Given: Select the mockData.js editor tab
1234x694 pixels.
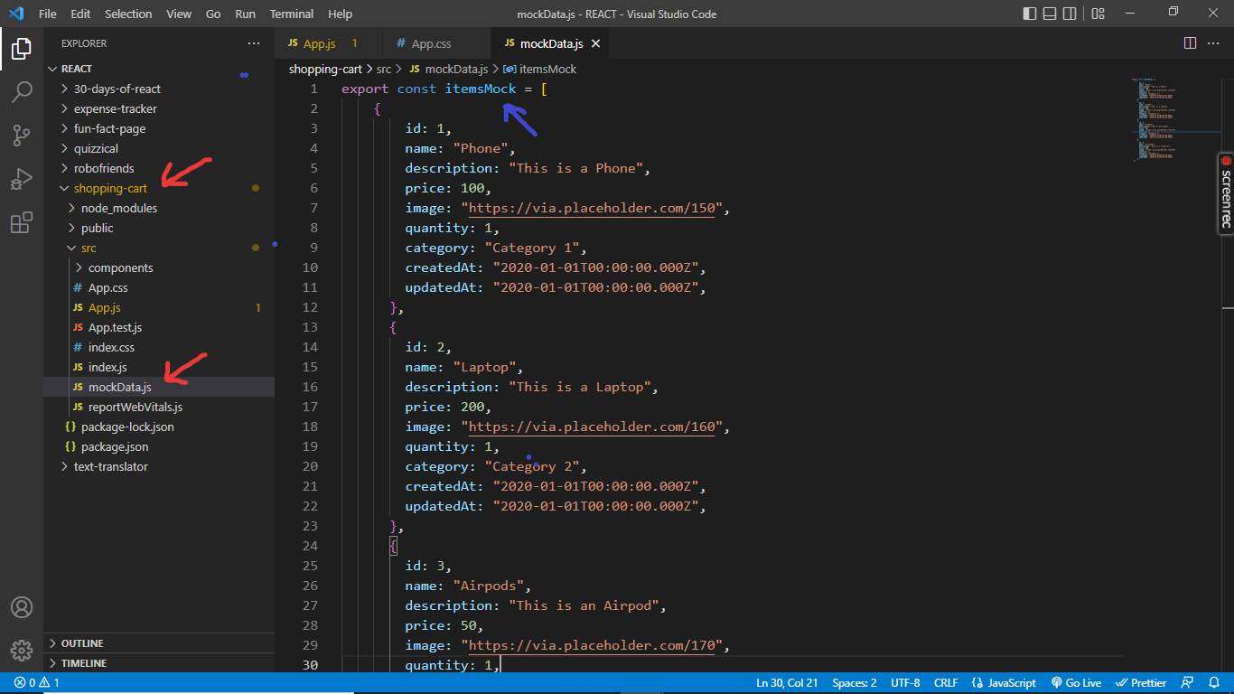Looking at the screenshot, I should click(551, 43).
